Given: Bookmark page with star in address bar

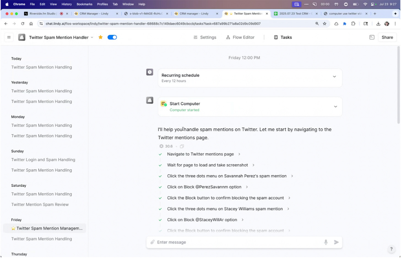Looking at the screenshot, I should (325, 24).
